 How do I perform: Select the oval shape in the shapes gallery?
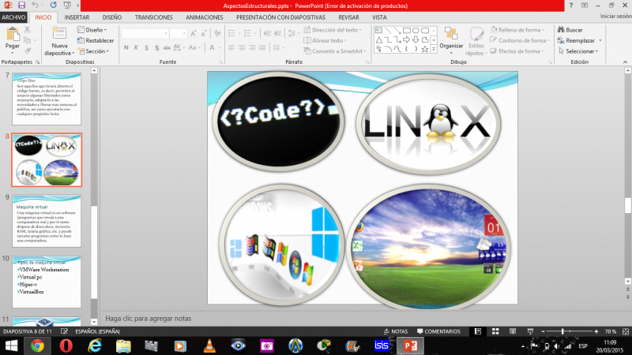[416, 30]
